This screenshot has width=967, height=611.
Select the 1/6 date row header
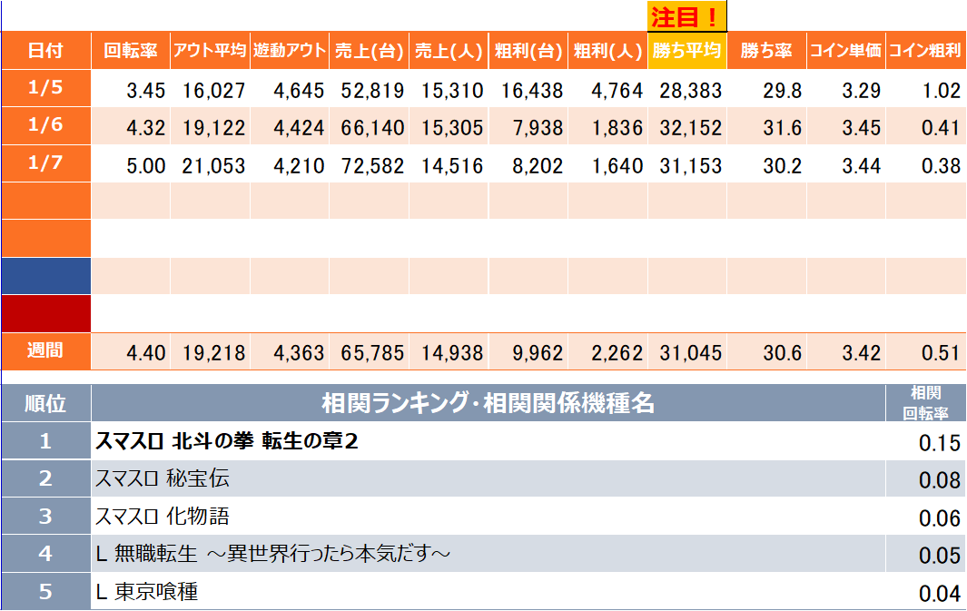[x=45, y=126]
